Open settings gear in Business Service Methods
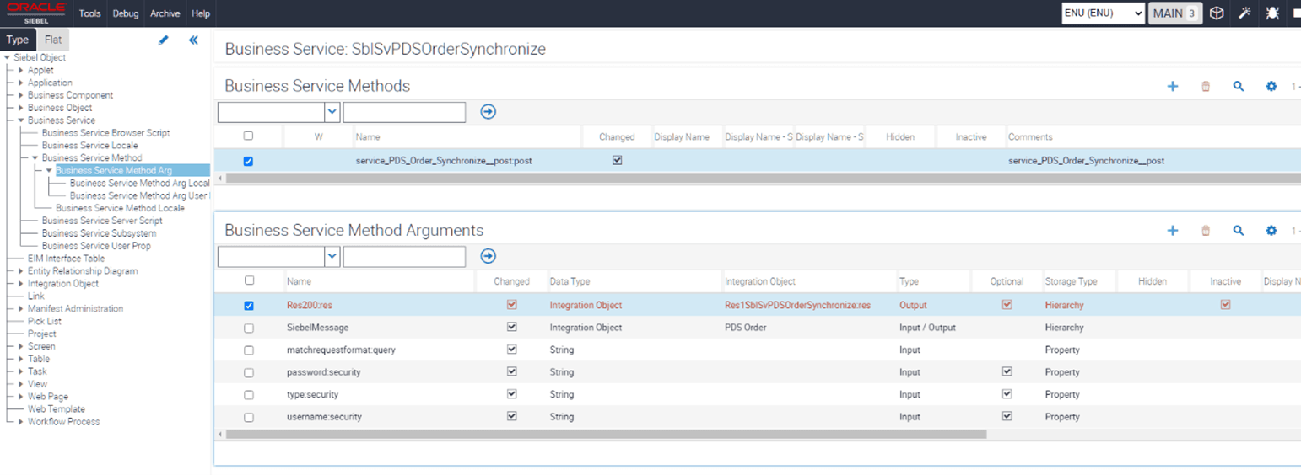The height and width of the screenshot is (475, 1301). point(1271,86)
